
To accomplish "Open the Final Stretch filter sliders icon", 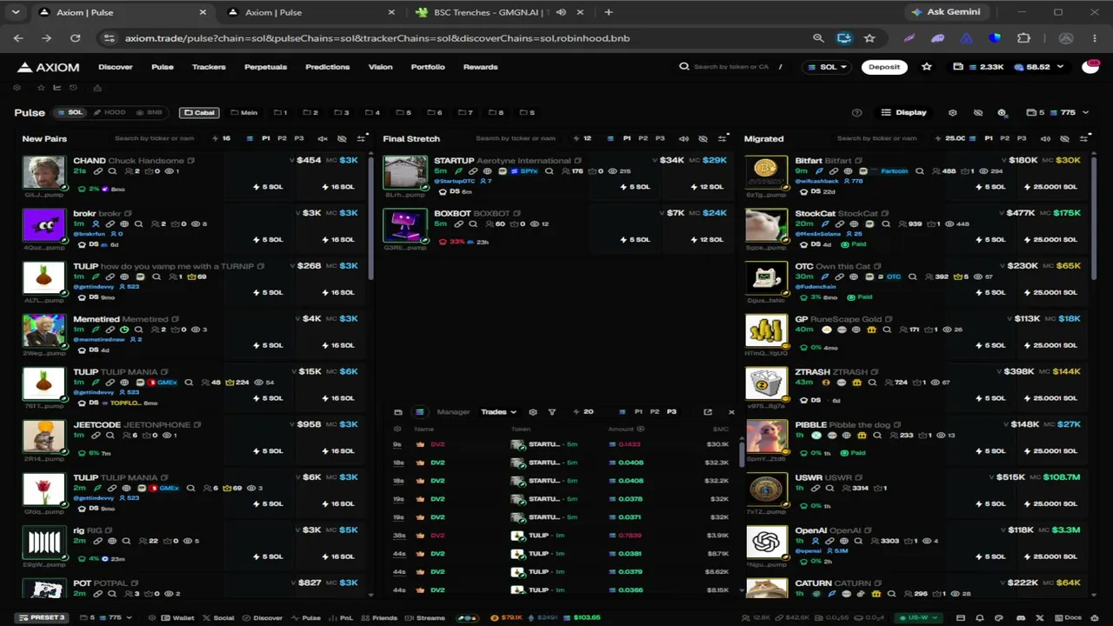I will pyautogui.click(x=722, y=138).
